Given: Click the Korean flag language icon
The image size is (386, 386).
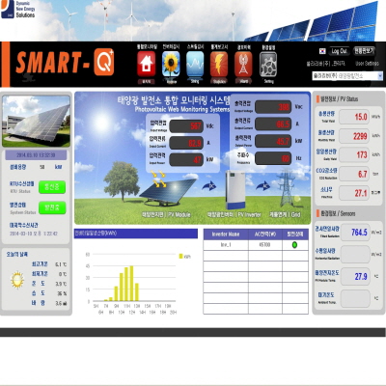Looking at the screenshot, I should click(322, 51).
